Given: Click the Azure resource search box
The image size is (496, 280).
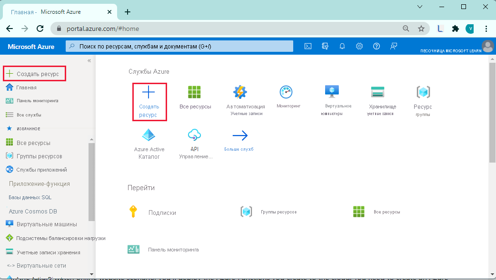Looking at the screenshot, I should coord(179,47).
